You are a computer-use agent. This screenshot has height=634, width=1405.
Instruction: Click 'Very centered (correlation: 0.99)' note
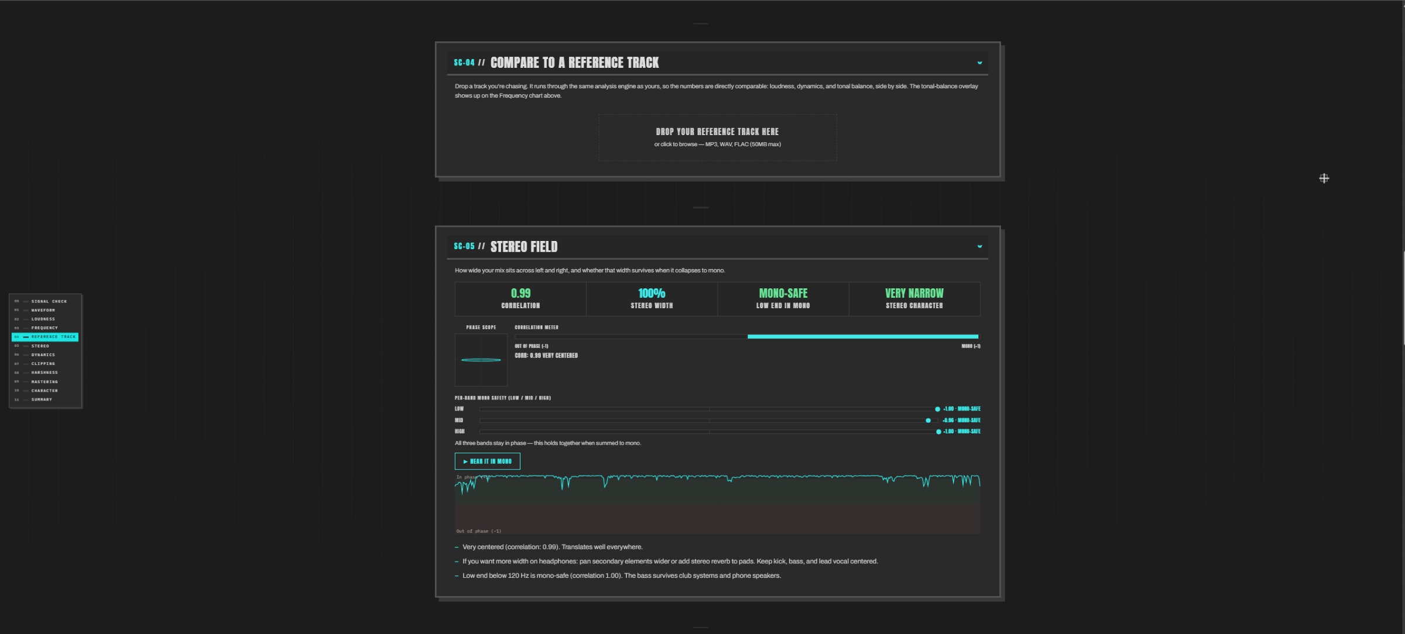point(552,547)
